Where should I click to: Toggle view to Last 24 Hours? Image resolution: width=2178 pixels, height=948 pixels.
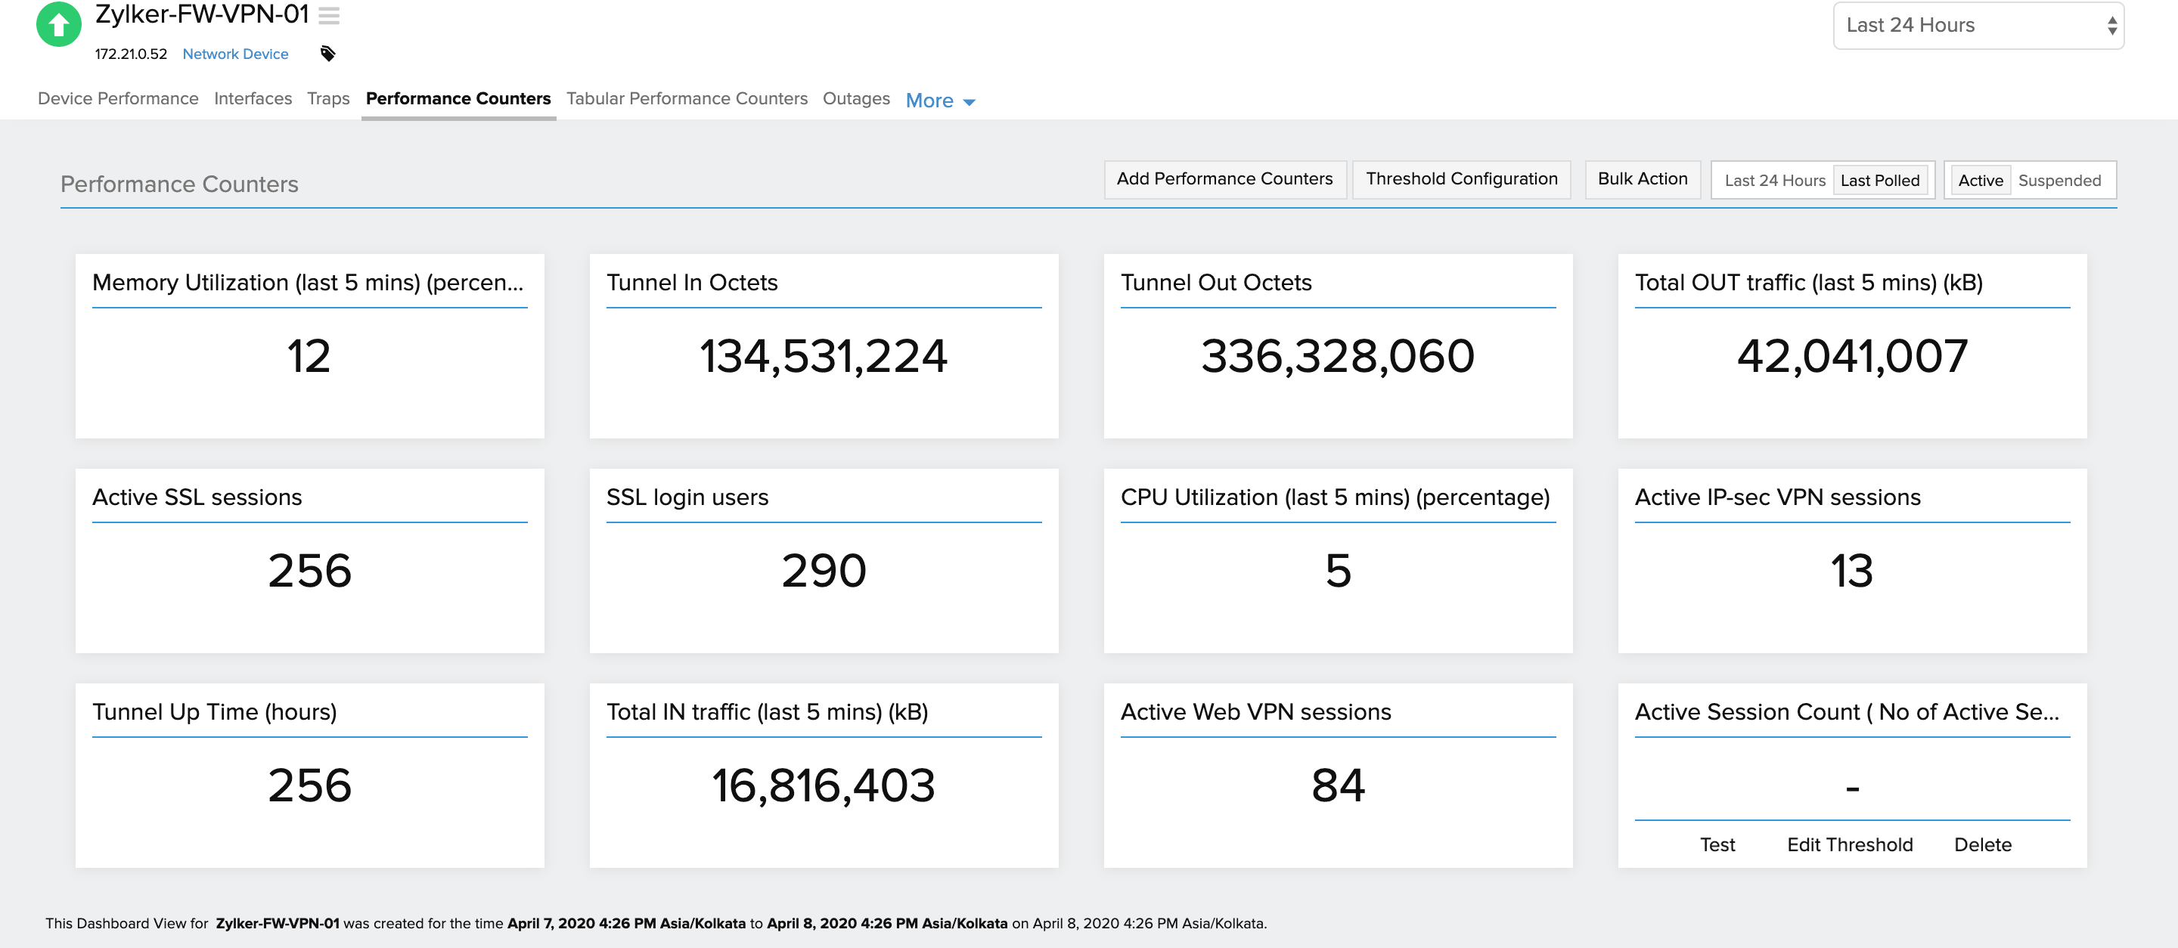pyautogui.click(x=1774, y=180)
